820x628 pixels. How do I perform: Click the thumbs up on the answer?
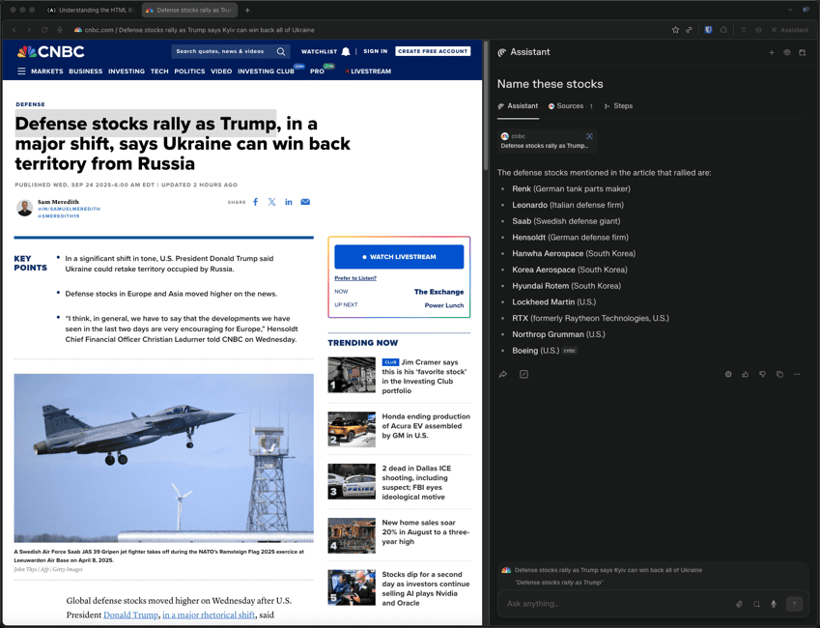point(745,374)
